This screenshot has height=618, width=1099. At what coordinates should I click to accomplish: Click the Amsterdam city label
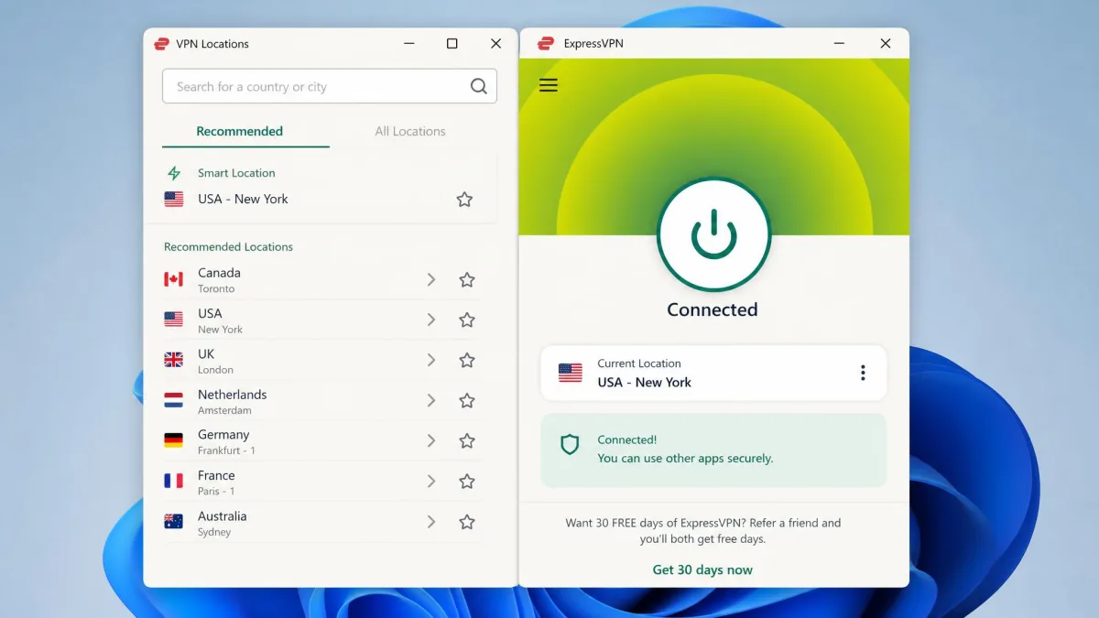coord(224,411)
